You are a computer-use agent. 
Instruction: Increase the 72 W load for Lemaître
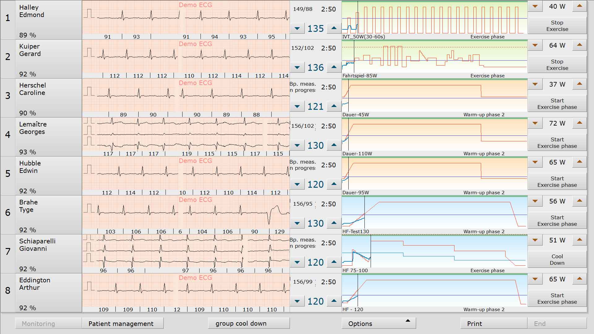[579, 123]
